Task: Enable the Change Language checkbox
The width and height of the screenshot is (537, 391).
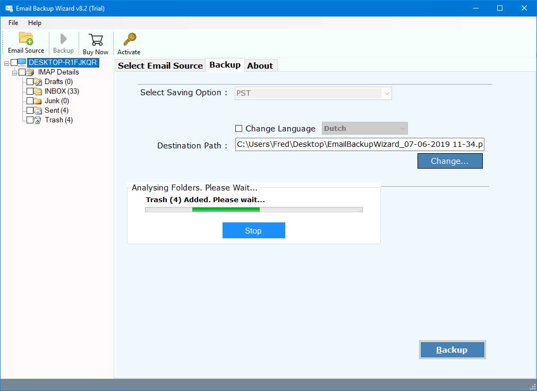Action: (x=238, y=129)
